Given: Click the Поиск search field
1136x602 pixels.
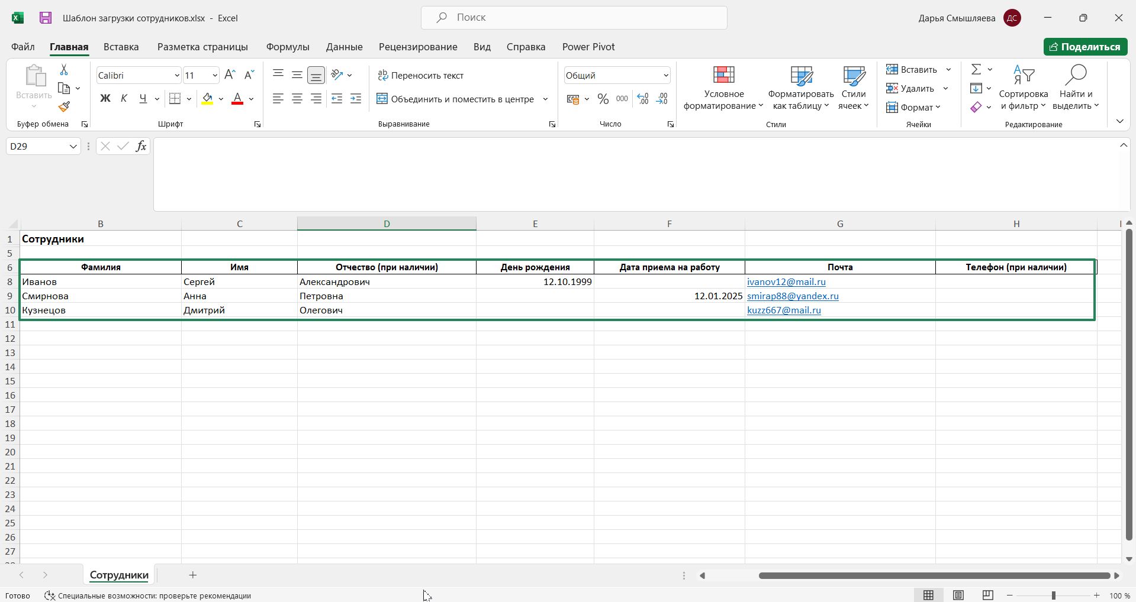Looking at the screenshot, I should 574,18.
